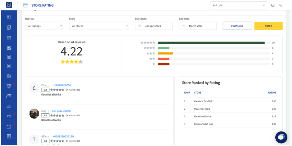Click the Store Ranked by Rating heading
The width and height of the screenshot is (292, 146).
click(x=201, y=83)
